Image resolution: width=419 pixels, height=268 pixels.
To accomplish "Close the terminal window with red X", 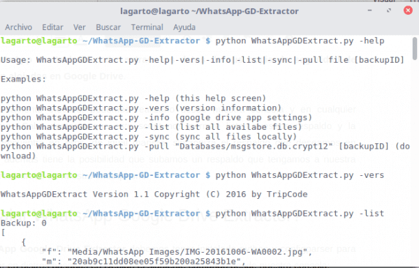I will (x=408, y=10).
